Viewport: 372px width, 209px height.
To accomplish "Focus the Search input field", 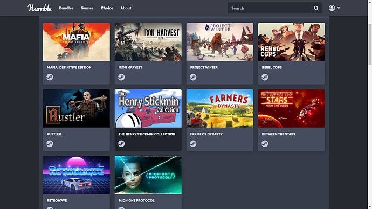I will point(271,8).
